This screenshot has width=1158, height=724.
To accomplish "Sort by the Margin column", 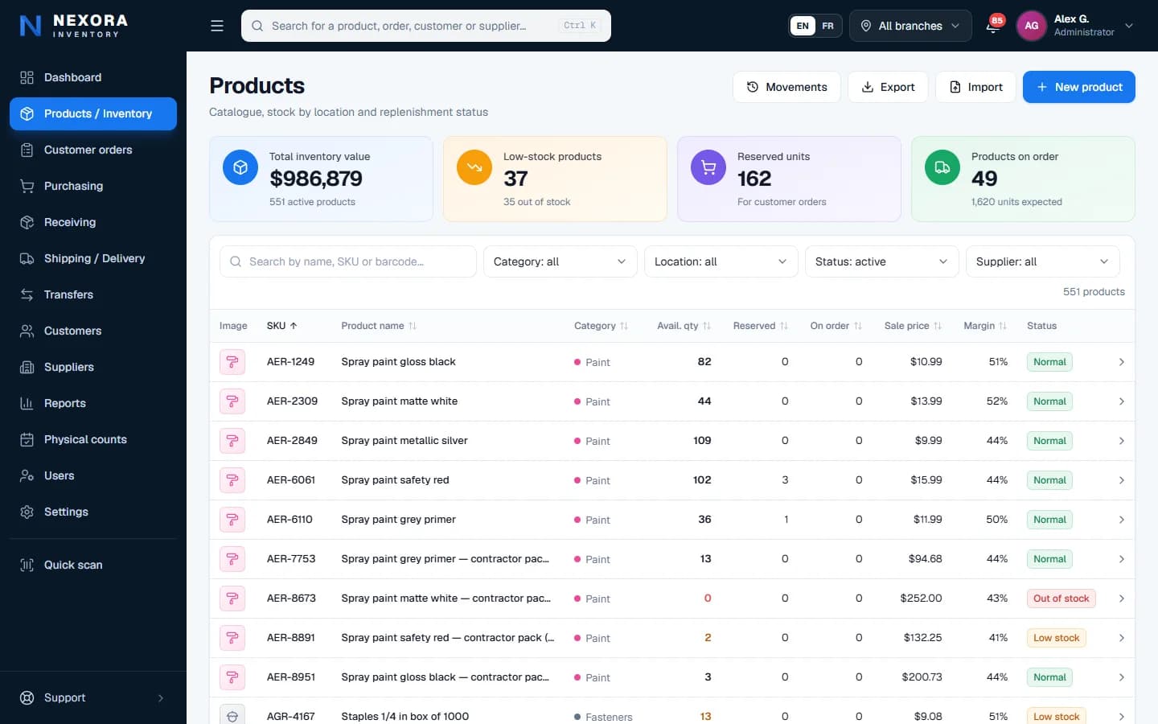I will [x=985, y=326].
